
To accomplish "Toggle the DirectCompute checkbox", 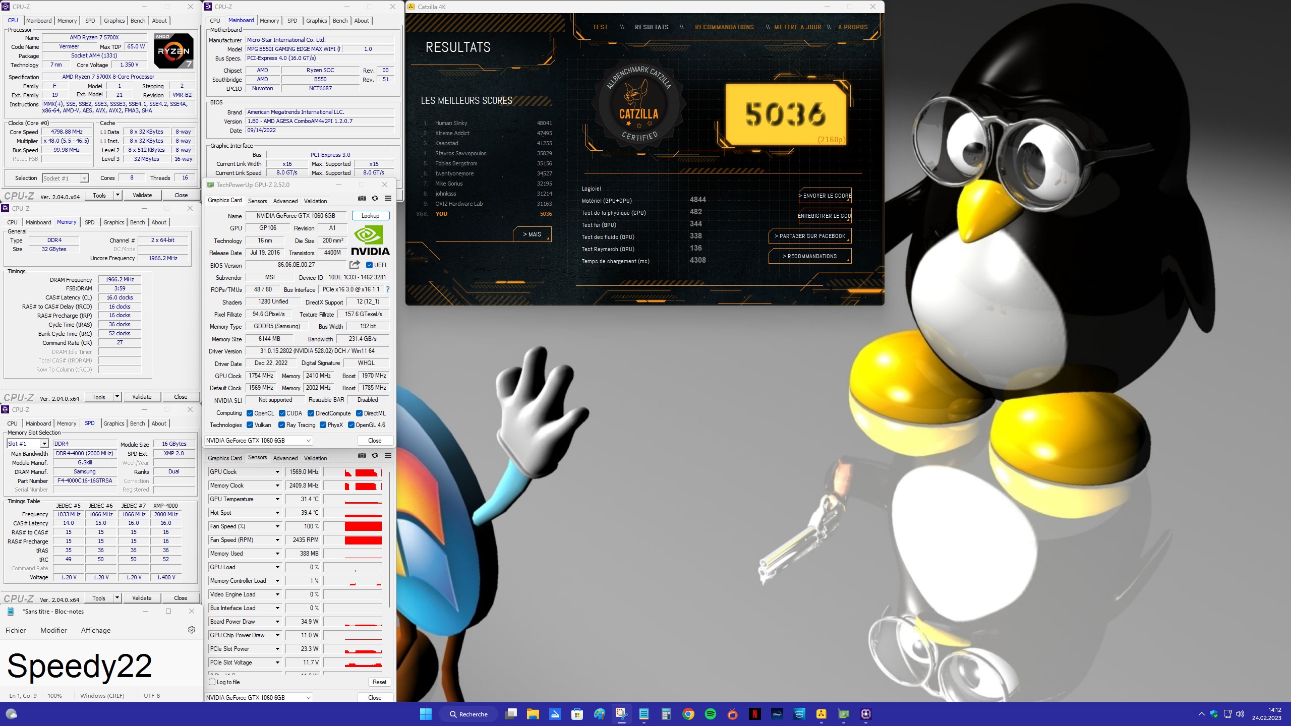I will point(311,413).
